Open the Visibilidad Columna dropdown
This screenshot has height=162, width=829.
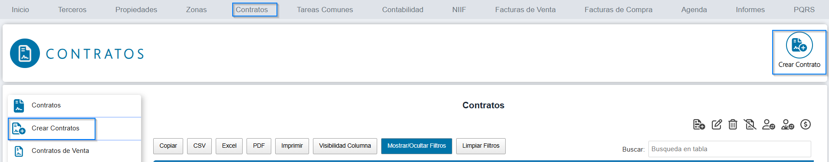tap(345, 146)
